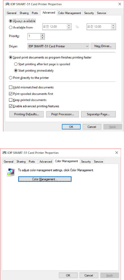The image size is (124, 280).
Task: Switch to Ports tab in top dialog
Action: click(x=35, y=13)
